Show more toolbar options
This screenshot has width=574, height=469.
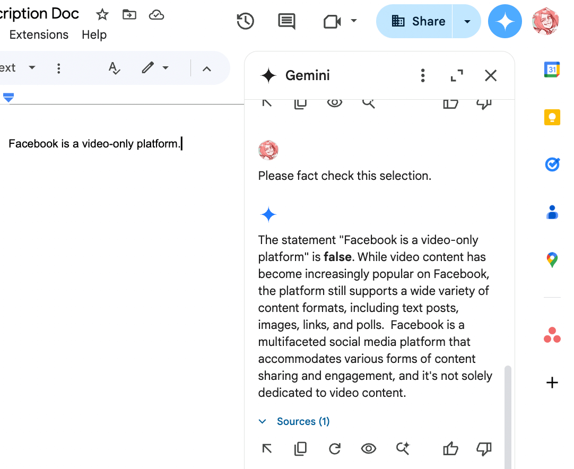click(58, 68)
